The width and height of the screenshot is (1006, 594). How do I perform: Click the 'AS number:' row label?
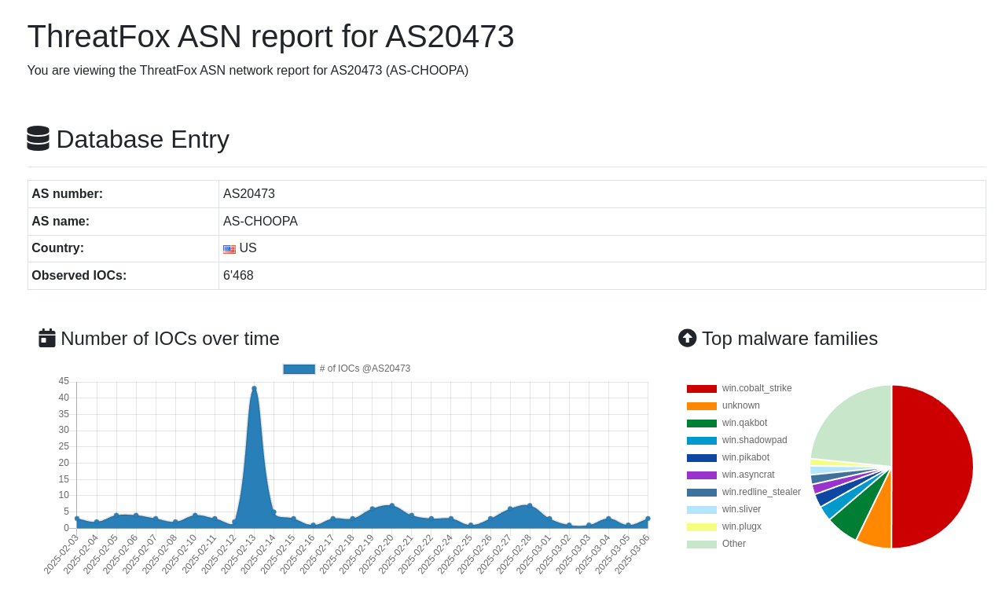pos(67,194)
